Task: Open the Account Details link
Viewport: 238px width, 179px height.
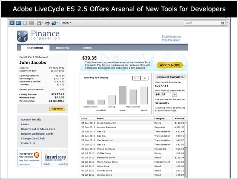Action: (31, 120)
